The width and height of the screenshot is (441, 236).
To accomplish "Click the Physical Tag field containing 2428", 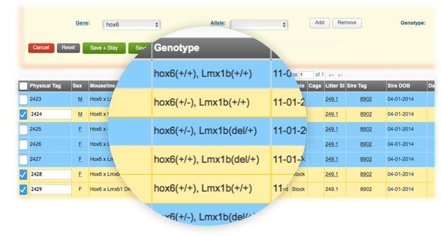I will (50, 174).
